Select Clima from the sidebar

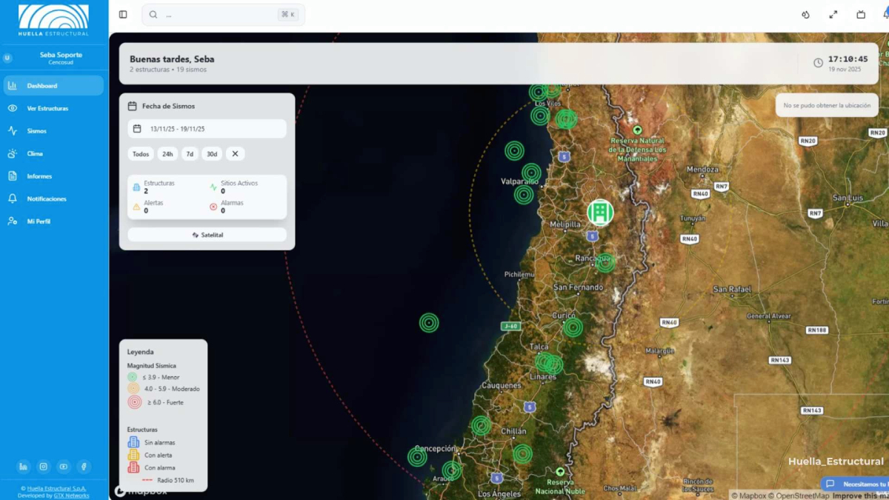point(53,153)
